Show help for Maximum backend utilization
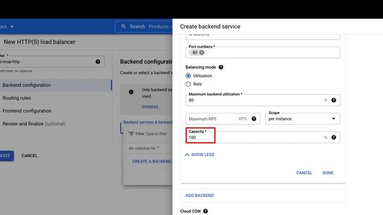This screenshot has height=215, width=383. coord(334,100)
